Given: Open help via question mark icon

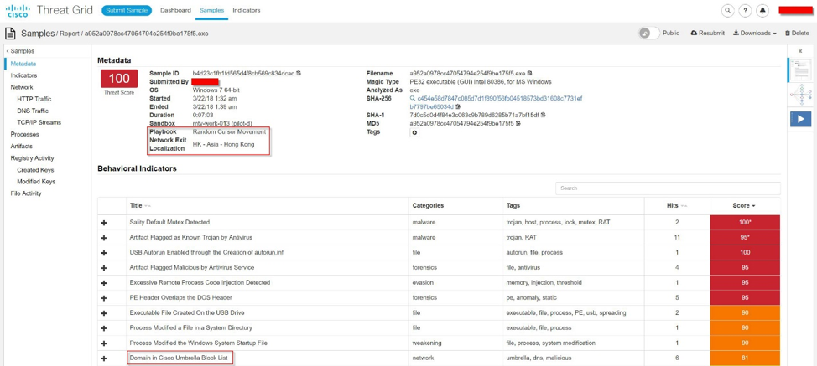Looking at the screenshot, I should click(745, 11).
